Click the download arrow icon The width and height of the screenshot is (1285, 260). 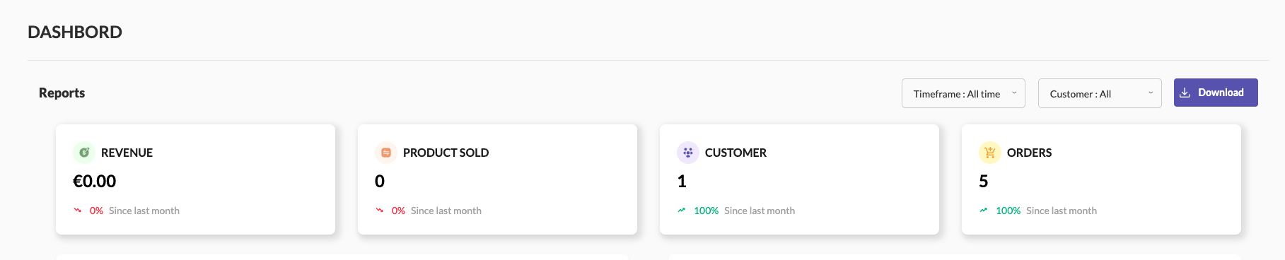coord(1185,93)
